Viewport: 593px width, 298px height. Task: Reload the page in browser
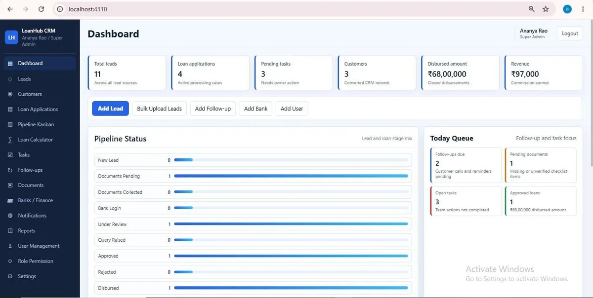pos(42,9)
